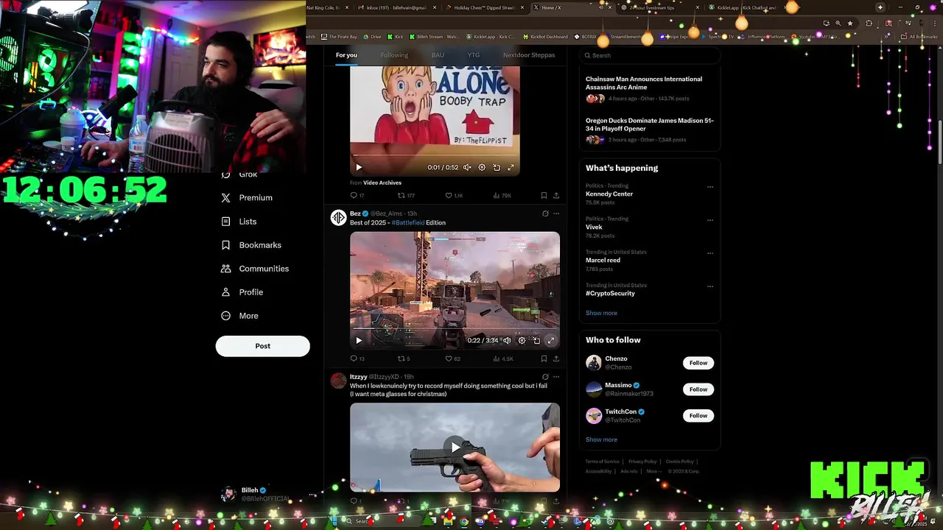Reply to Bez post with 13 replies
943x530 pixels.
(357, 359)
